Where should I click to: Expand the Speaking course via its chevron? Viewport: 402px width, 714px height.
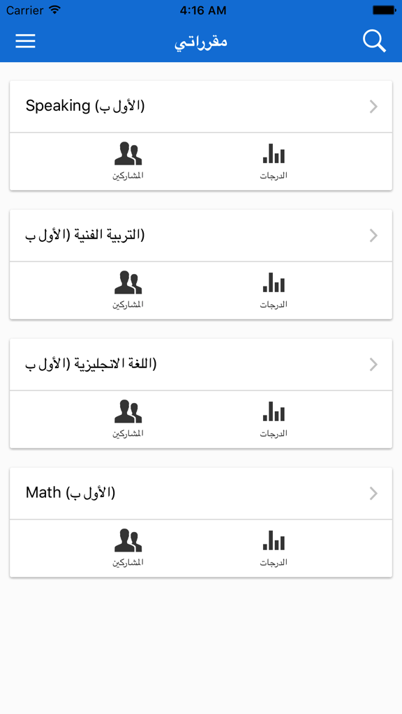point(373,106)
